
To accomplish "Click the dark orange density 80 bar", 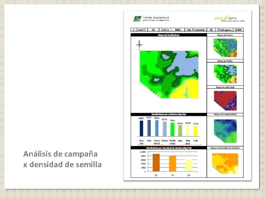I will coord(156,163).
